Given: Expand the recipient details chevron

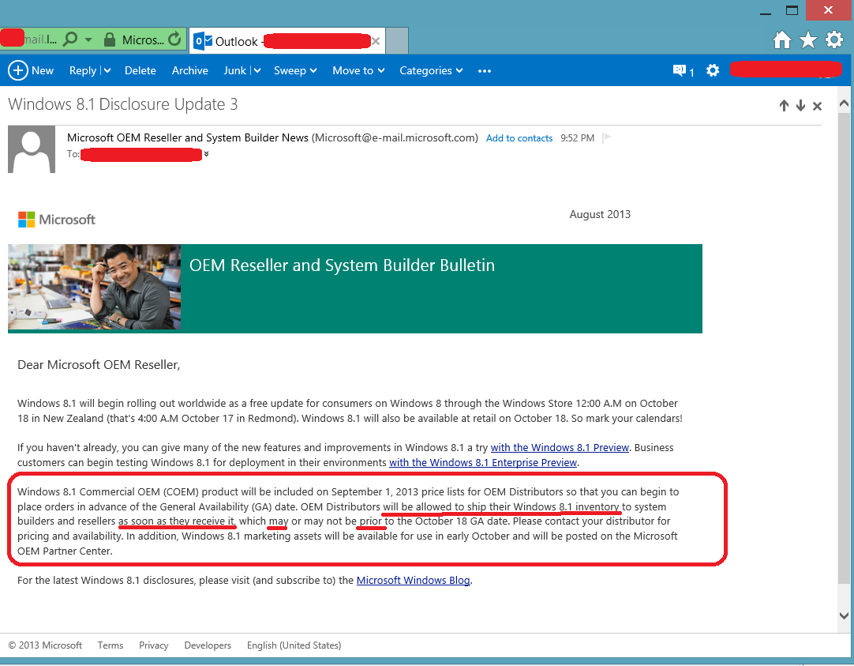Looking at the screenshot, I should pos(207,154).
